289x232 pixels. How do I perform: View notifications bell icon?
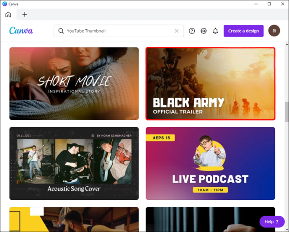[x=215, y=31]
